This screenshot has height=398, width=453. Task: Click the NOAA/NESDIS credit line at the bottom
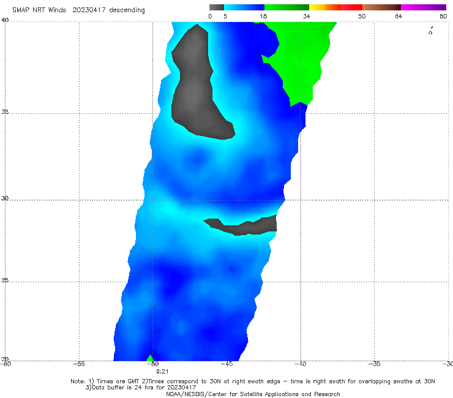click(x=253, y=394)
